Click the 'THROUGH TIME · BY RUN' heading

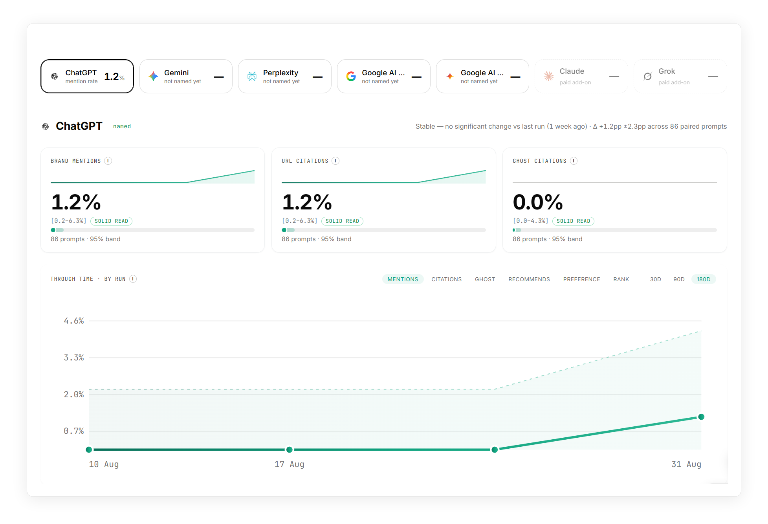pos(88,279)
